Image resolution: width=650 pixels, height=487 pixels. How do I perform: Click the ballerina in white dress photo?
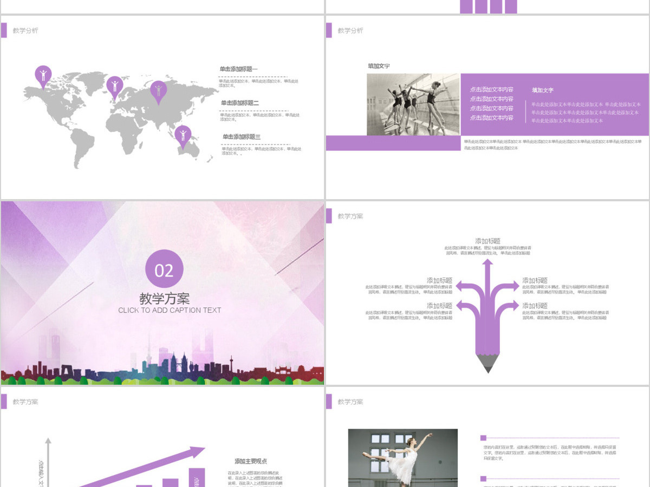click(x=403, y=458)
